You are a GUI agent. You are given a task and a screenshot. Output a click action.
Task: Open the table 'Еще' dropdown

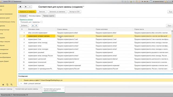pyautogui.click(x=169, y=26)
